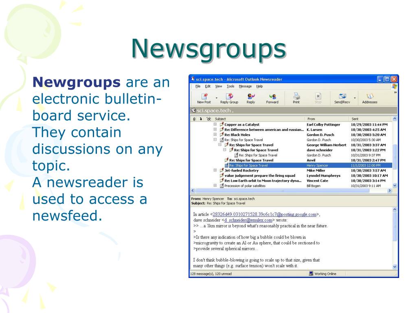Open the View menu
Viewport: 417px width, 313px height.
click(x=219, y=86)
